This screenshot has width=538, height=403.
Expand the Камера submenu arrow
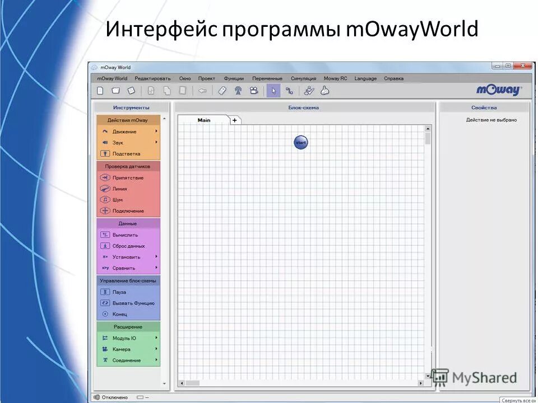coord(156,349)
